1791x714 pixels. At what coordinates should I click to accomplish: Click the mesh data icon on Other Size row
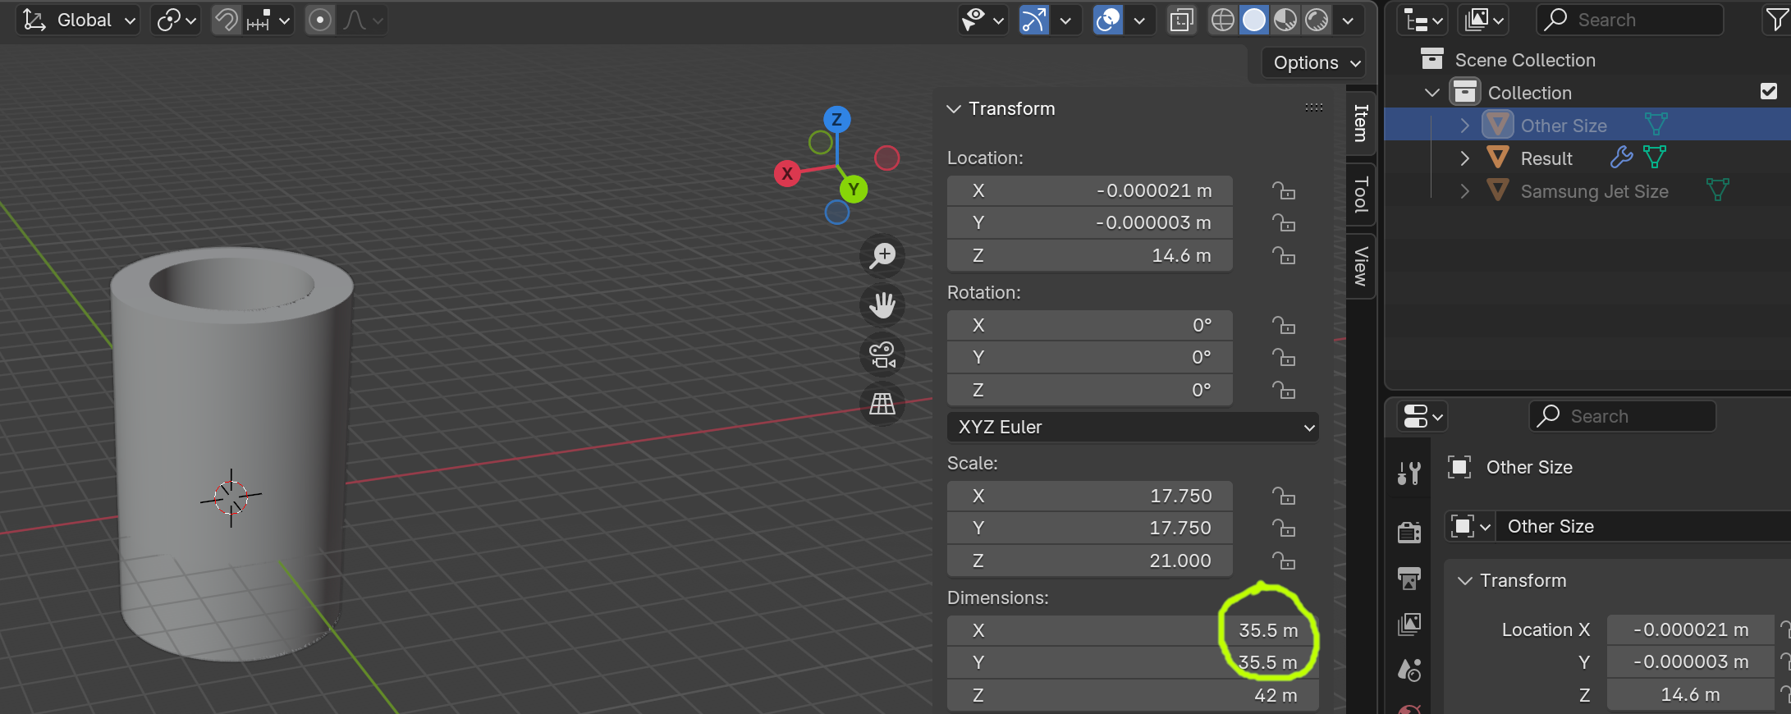[x=1656, y=124]
